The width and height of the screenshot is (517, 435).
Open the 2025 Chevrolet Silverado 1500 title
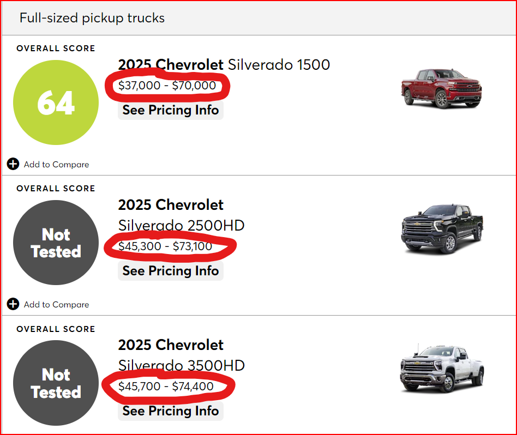[224, 65]
